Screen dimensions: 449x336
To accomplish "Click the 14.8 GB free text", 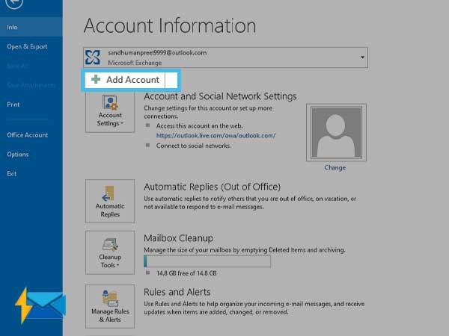I will pos(186,273).
